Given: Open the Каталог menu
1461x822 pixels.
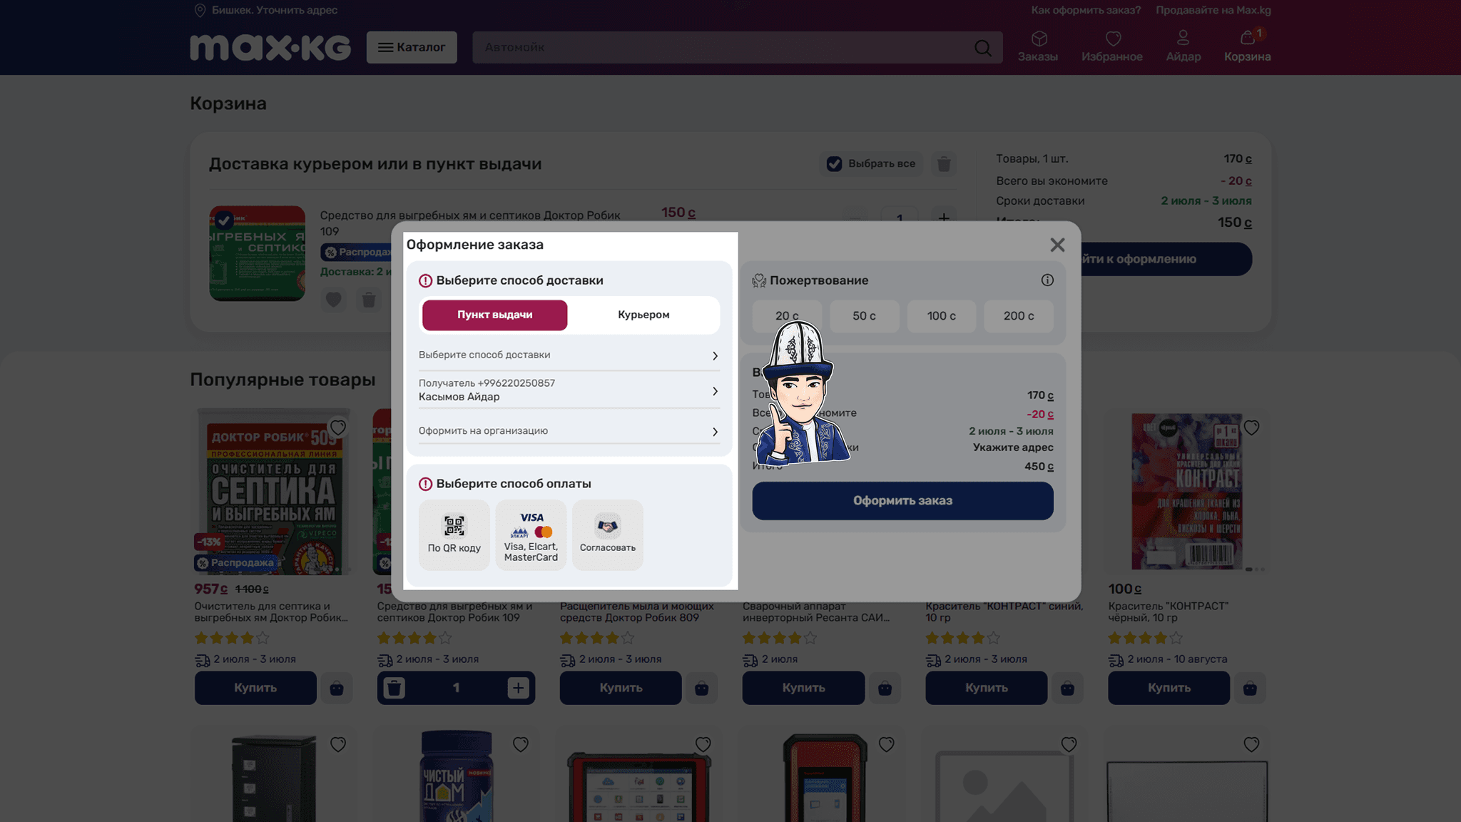Looking at the screenshot, I should (412, 47).
